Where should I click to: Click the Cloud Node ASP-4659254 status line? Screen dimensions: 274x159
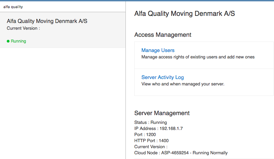tap(181, 153)
